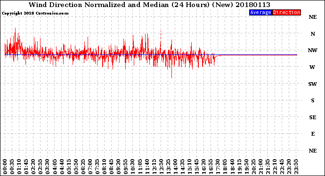
Task: Click the 07:35 time axis label
Action: pos(97,167)
